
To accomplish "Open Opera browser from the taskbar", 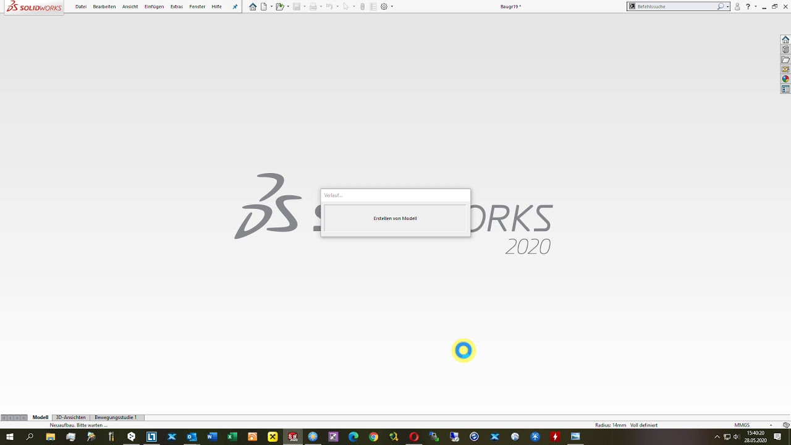I will pyautogui.click(x=414, y=437).
